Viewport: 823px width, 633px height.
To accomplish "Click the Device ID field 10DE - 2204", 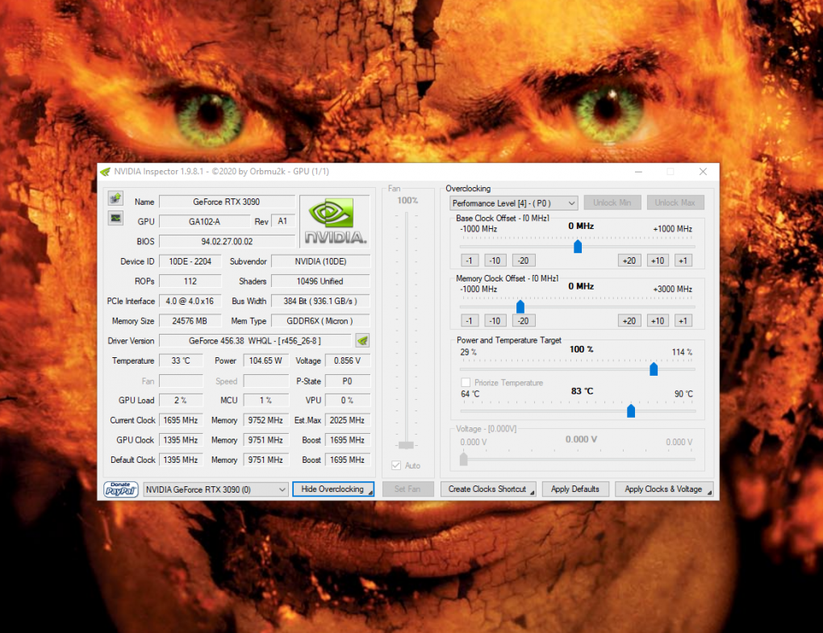I will [190, 261].
